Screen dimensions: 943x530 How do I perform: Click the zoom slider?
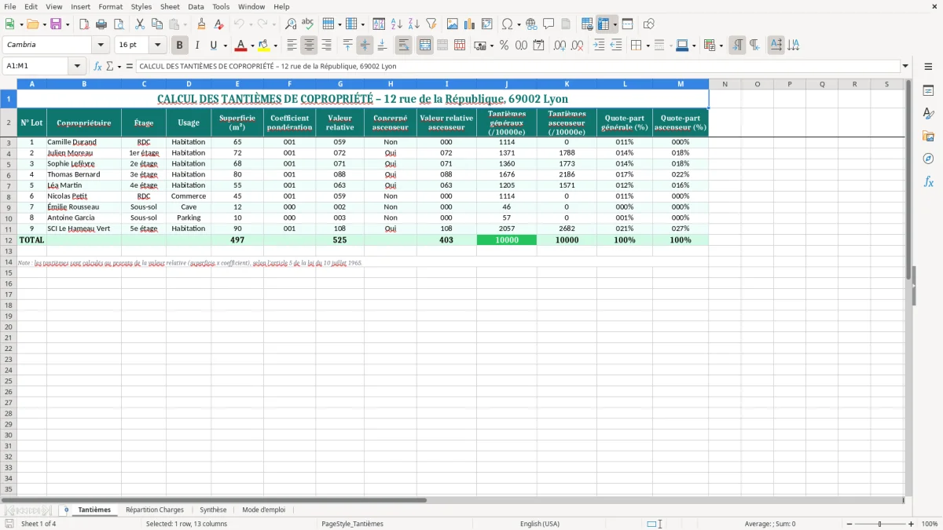[x=879, y=524]
